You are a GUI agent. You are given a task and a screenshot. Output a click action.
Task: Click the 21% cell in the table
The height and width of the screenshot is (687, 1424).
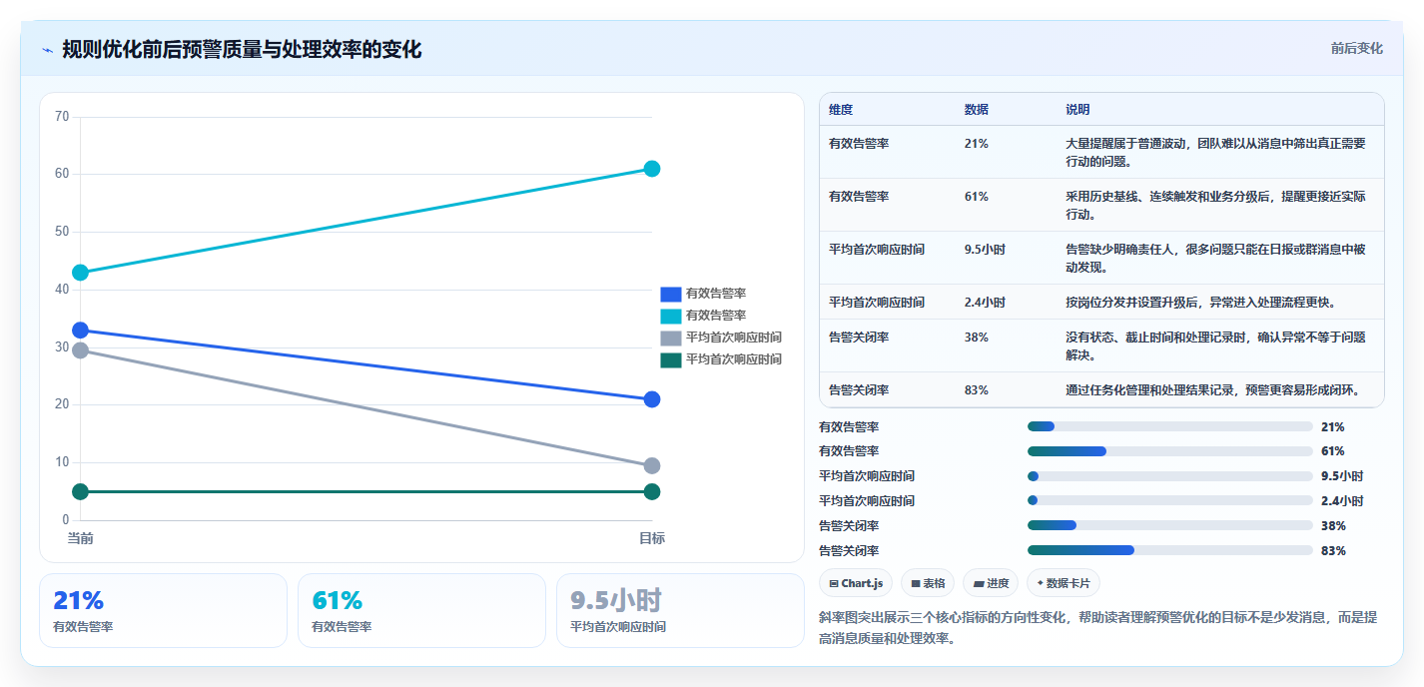(977, 144)
